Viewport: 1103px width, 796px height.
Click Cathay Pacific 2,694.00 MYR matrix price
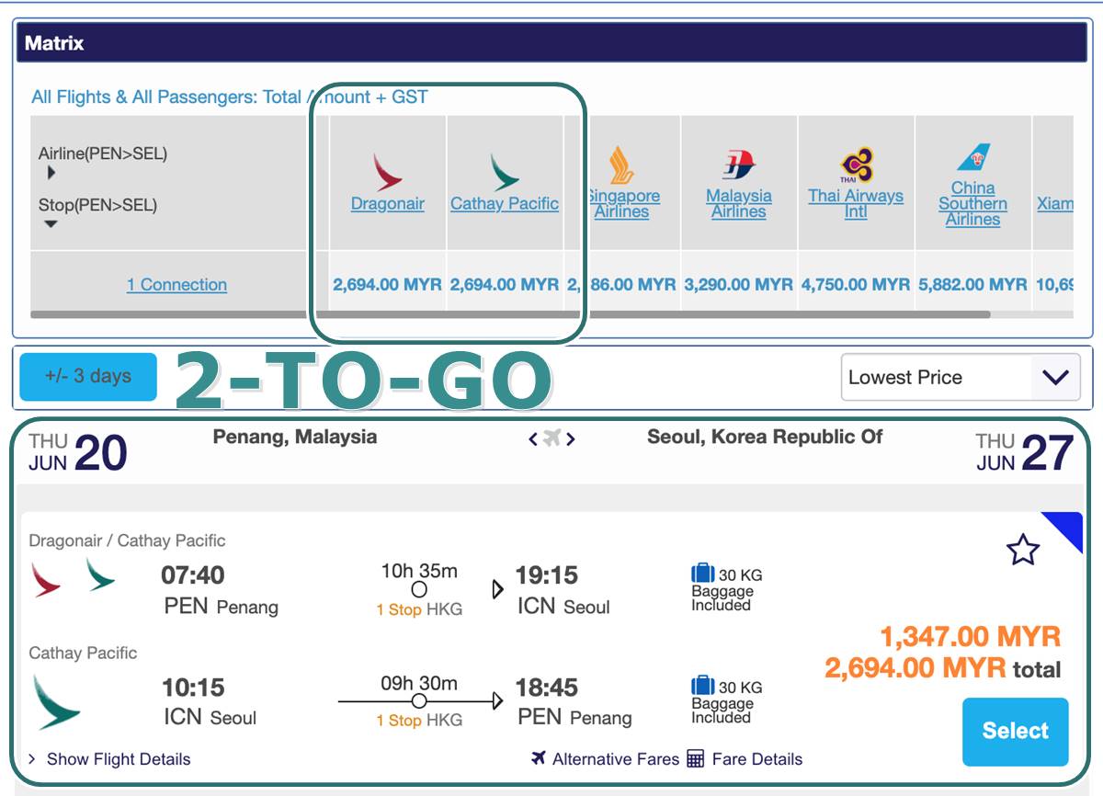pyautogui.click(x=504, y=285)
